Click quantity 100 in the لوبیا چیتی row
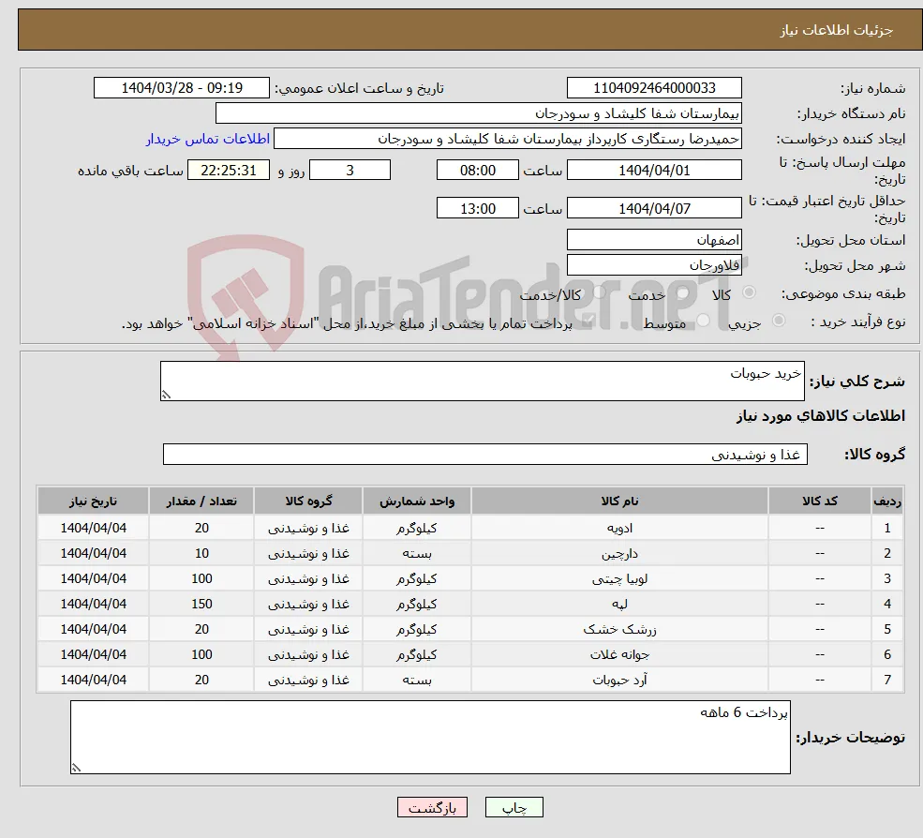Image resolution: width=923 pixels, height=838 pixels. tap(201, 579)
